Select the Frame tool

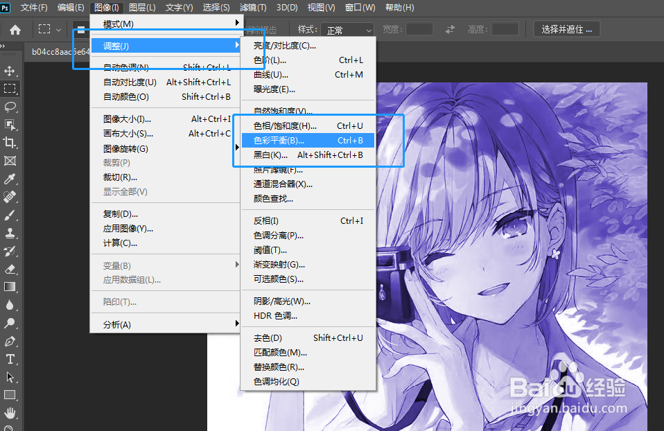[10, 161]
